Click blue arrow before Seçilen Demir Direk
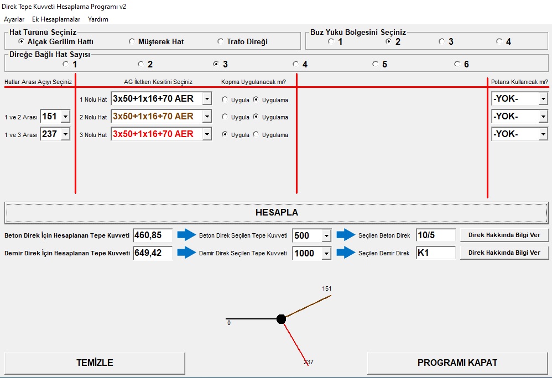552x378 pixels. click(346, 253)
